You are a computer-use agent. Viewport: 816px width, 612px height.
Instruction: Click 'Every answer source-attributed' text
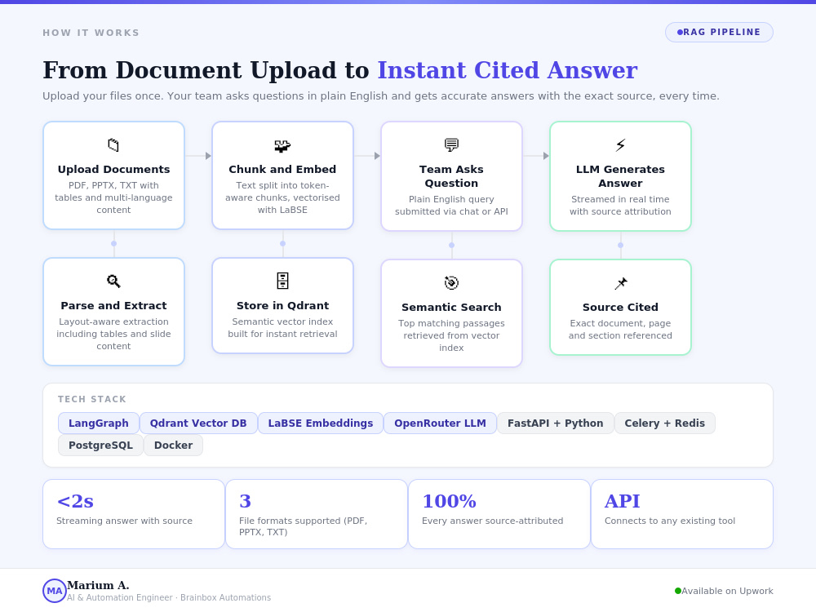point(492,521)
